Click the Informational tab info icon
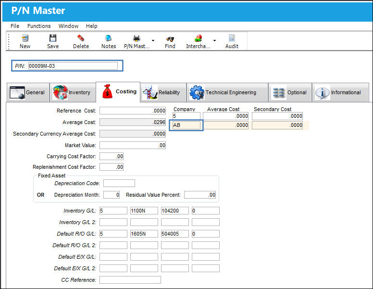This screenshot has height=289, width=373. pyautogui.click(x=323, y=93)
